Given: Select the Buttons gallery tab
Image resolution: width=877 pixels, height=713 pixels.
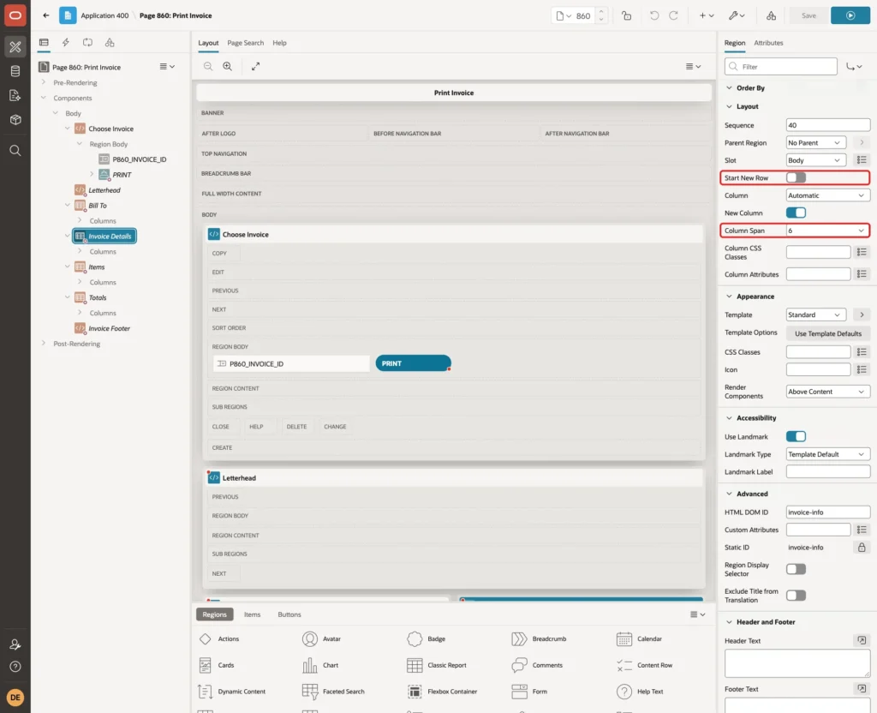Looking at the screenshot, I should 289,614.
